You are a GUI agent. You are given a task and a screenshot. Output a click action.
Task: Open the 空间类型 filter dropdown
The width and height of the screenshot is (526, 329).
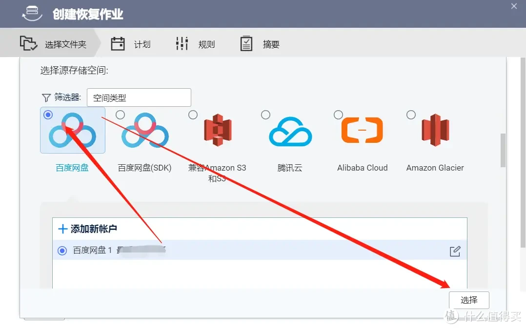(x=139, y=97)
